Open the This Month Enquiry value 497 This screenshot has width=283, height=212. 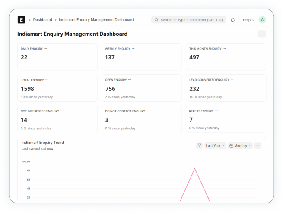point(194,57)
